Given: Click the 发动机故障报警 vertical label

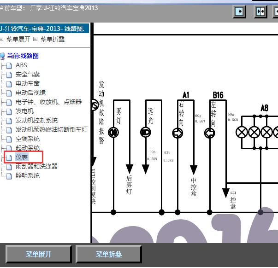Looking at the screenshot, I should pos(101,112).
